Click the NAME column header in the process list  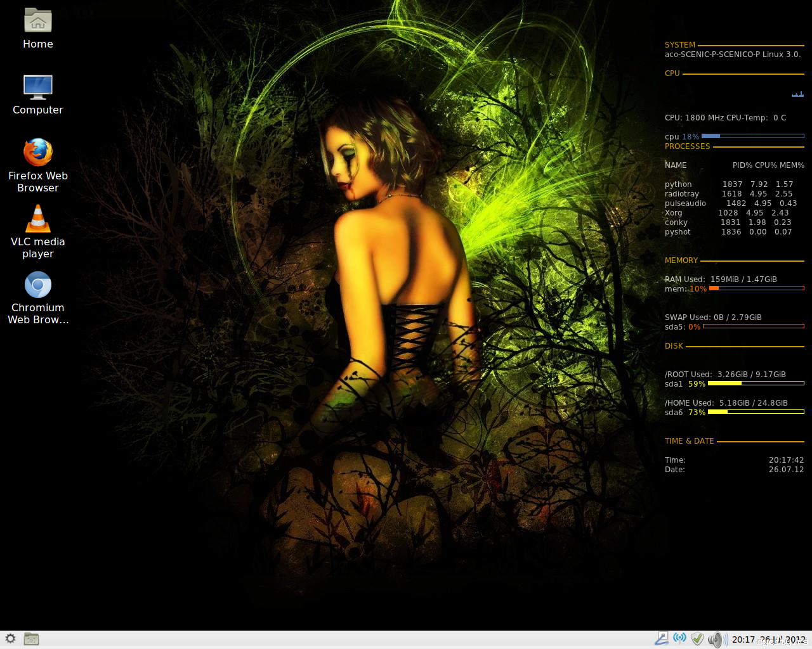(x=676, y=165)
